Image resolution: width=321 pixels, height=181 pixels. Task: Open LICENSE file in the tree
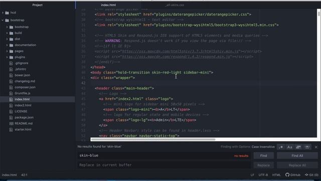click(x=21, y=111)
